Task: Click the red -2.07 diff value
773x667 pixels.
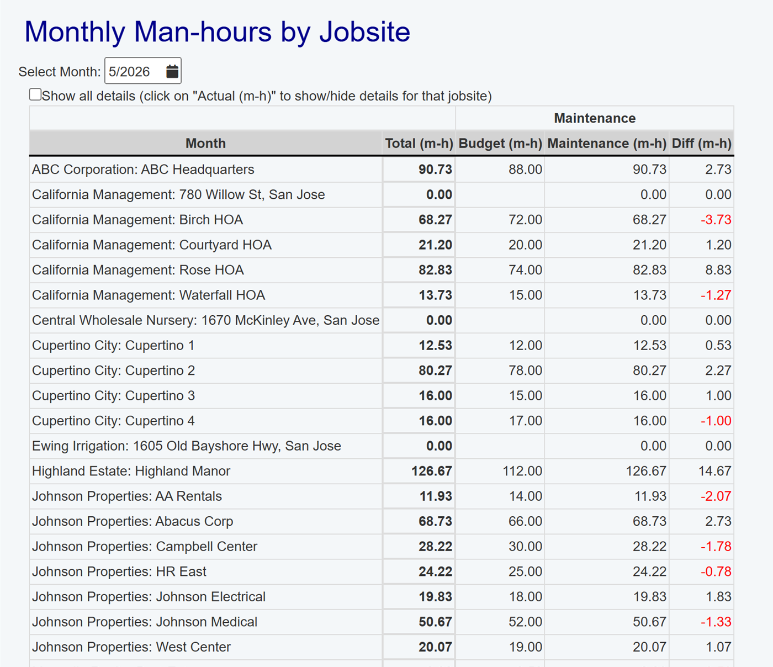Action: [x=716, y=496]
